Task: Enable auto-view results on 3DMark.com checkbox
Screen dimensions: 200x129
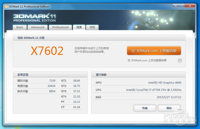Action: 180,60
